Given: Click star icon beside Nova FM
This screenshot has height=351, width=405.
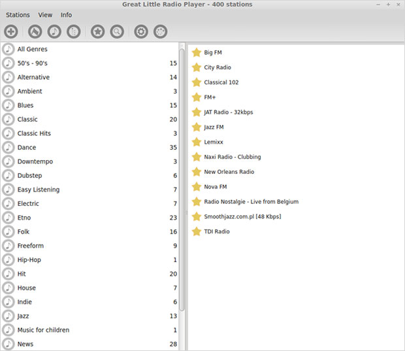Looking at the screenshot, I should click(197, 187).
